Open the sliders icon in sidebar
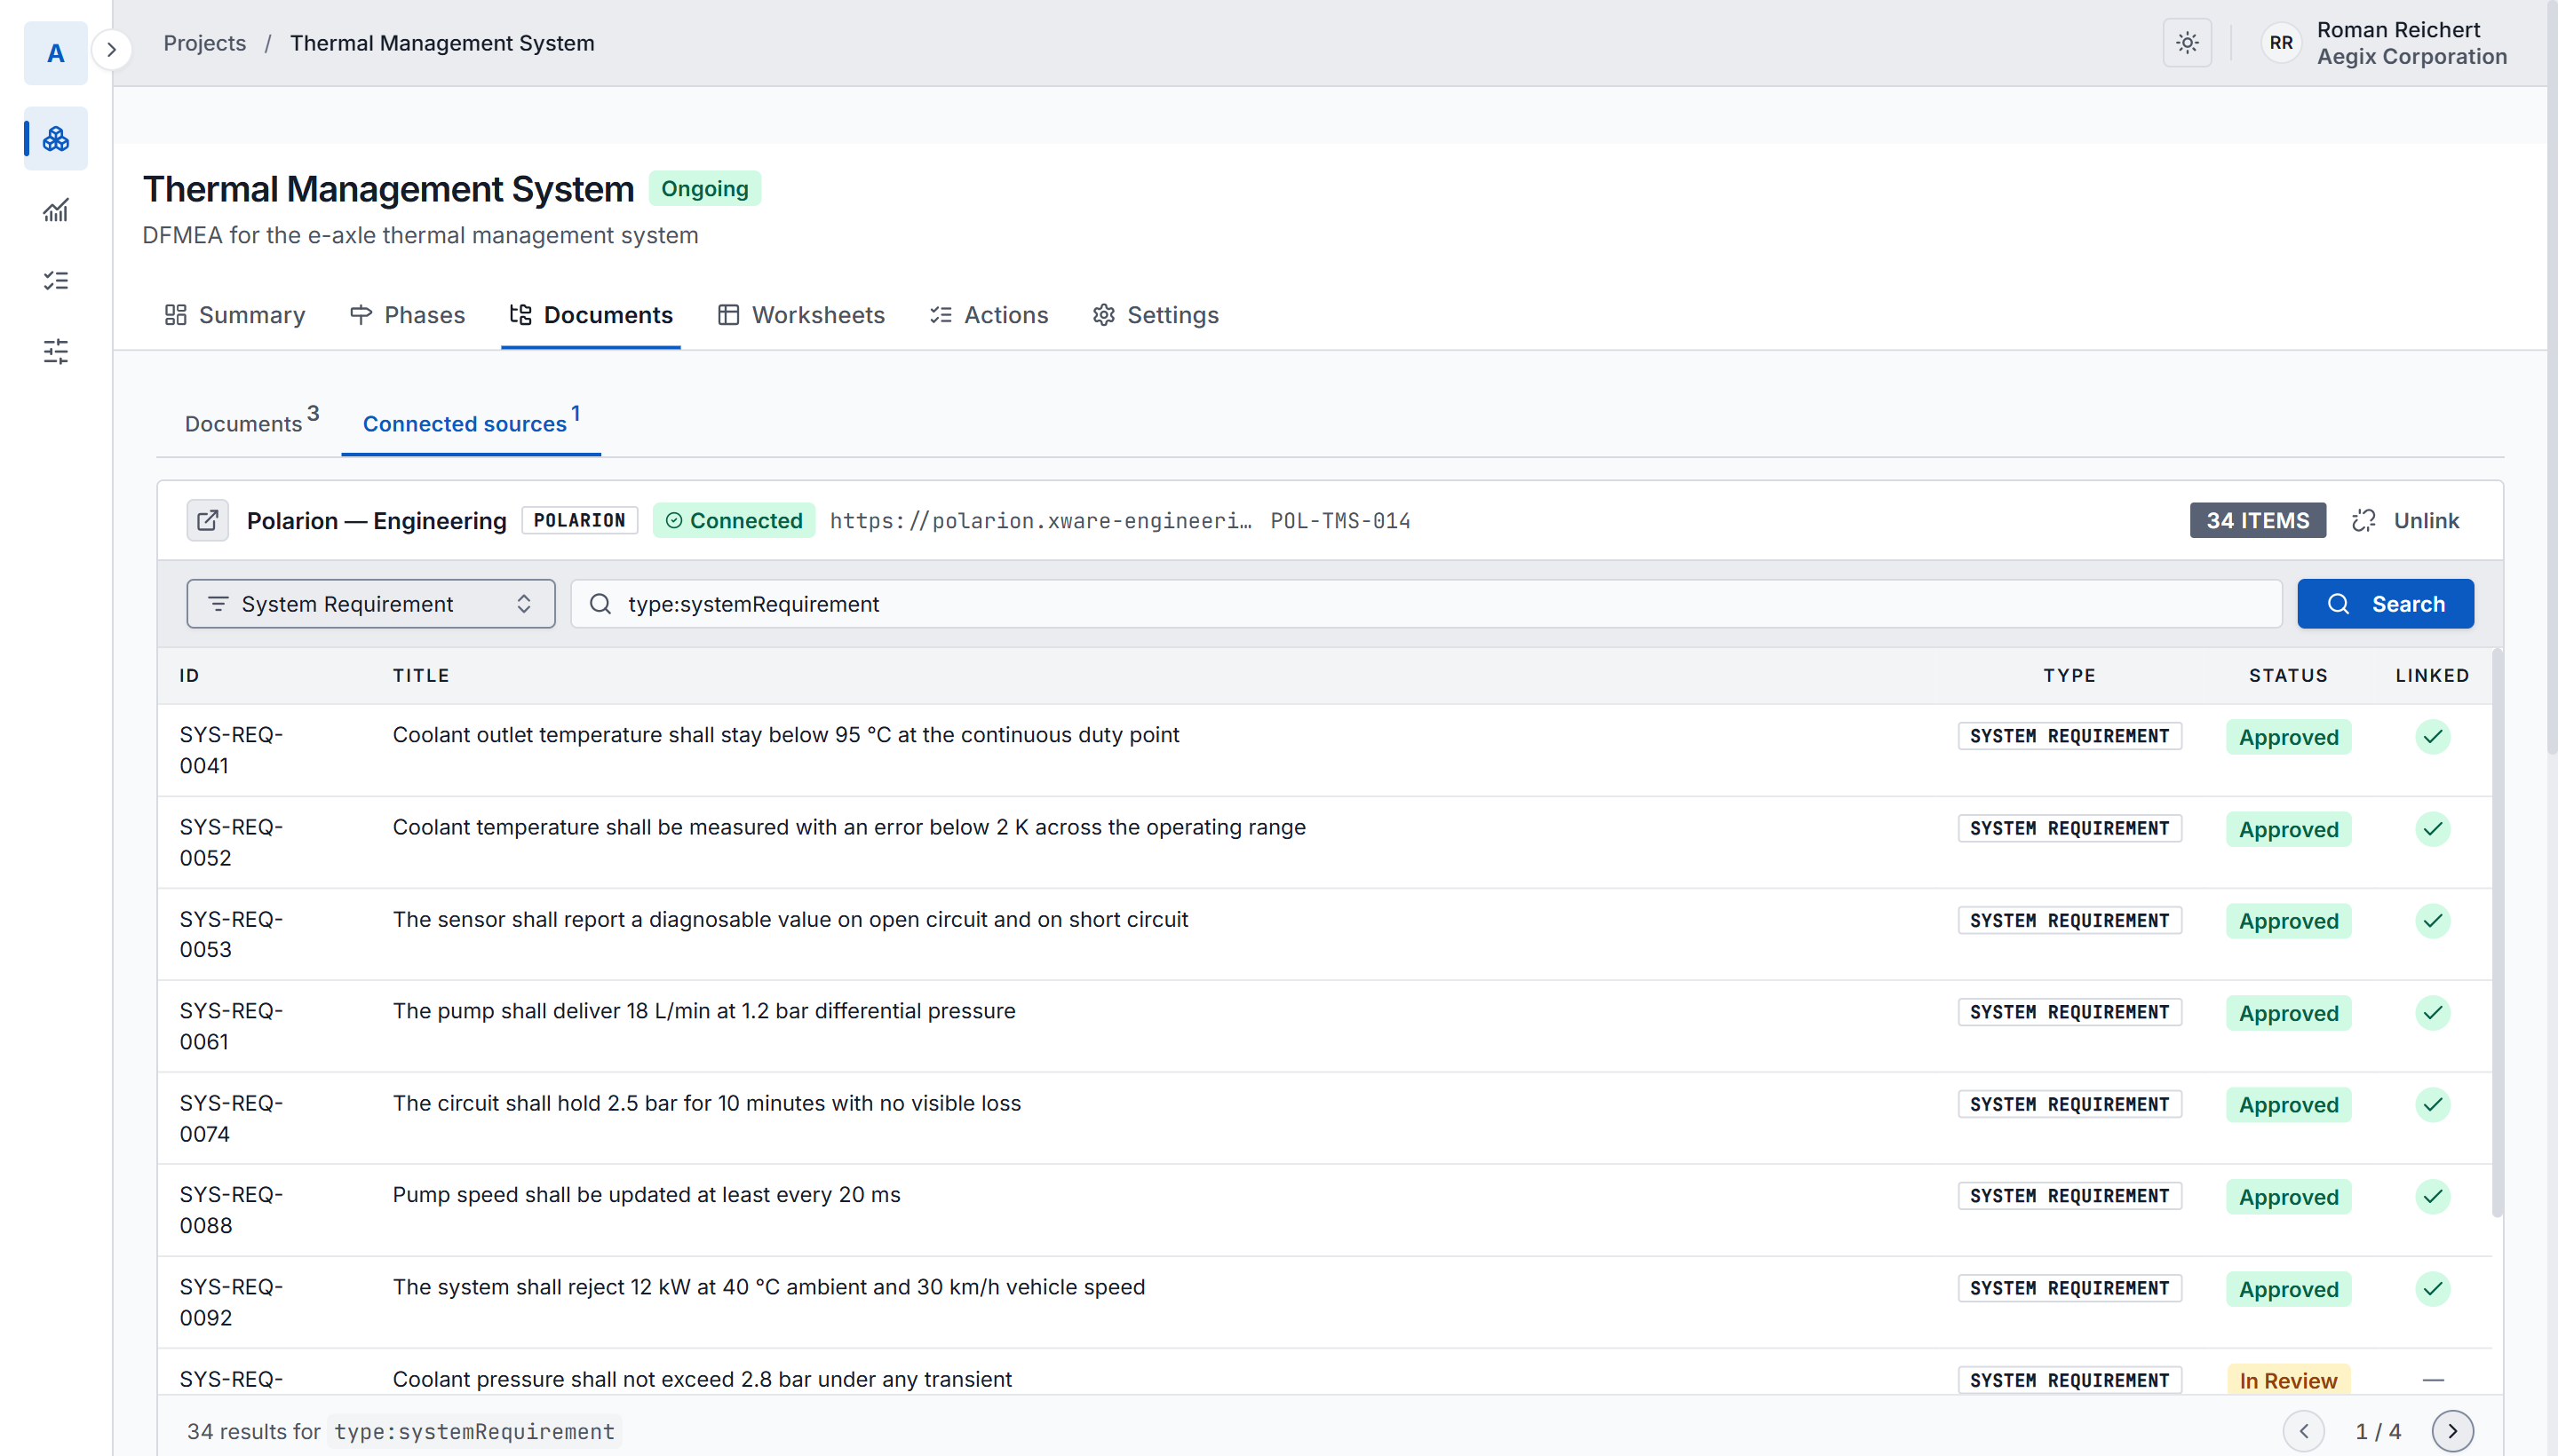 pyautogui.click(x=56, y=351)
